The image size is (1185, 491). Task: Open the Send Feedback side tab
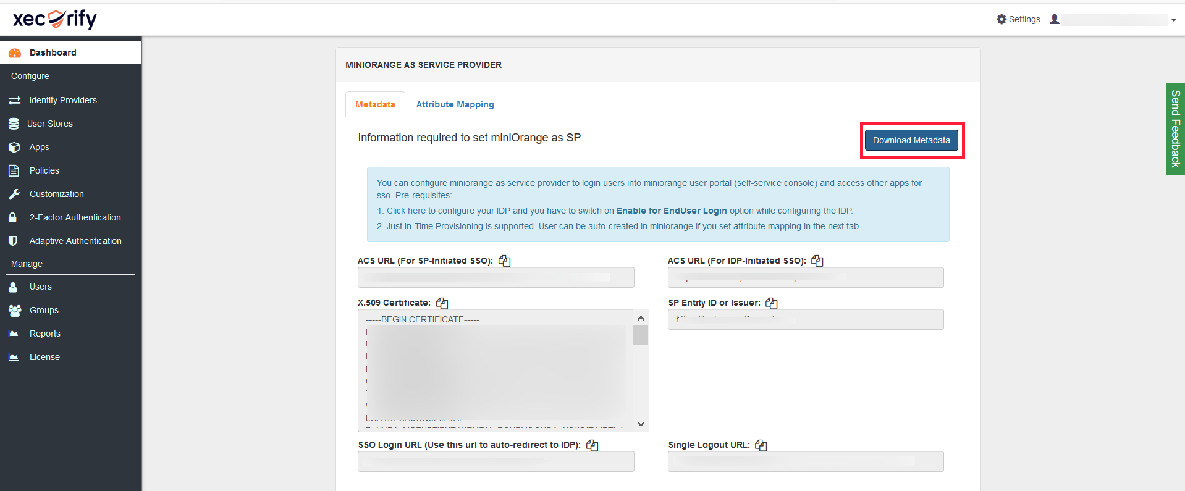[x=1175, y=128]
